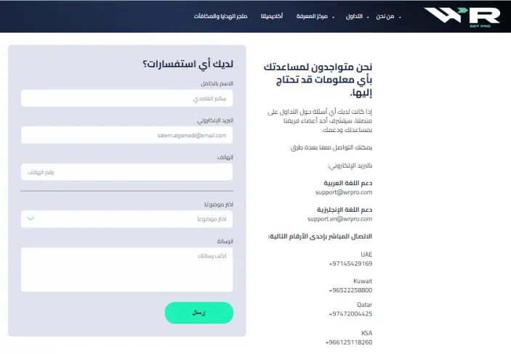The height and width of the screenshot is (354, 511).
Task: Click the green chevron in topic dropdown
Action: (31, 218)
